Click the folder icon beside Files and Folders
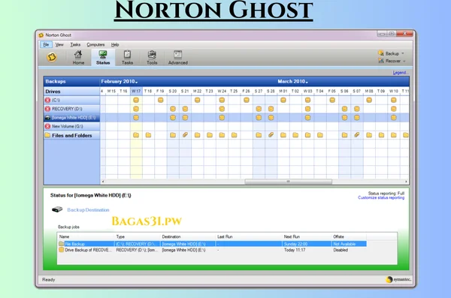The image size is (451, 298). tap(48, 135)
